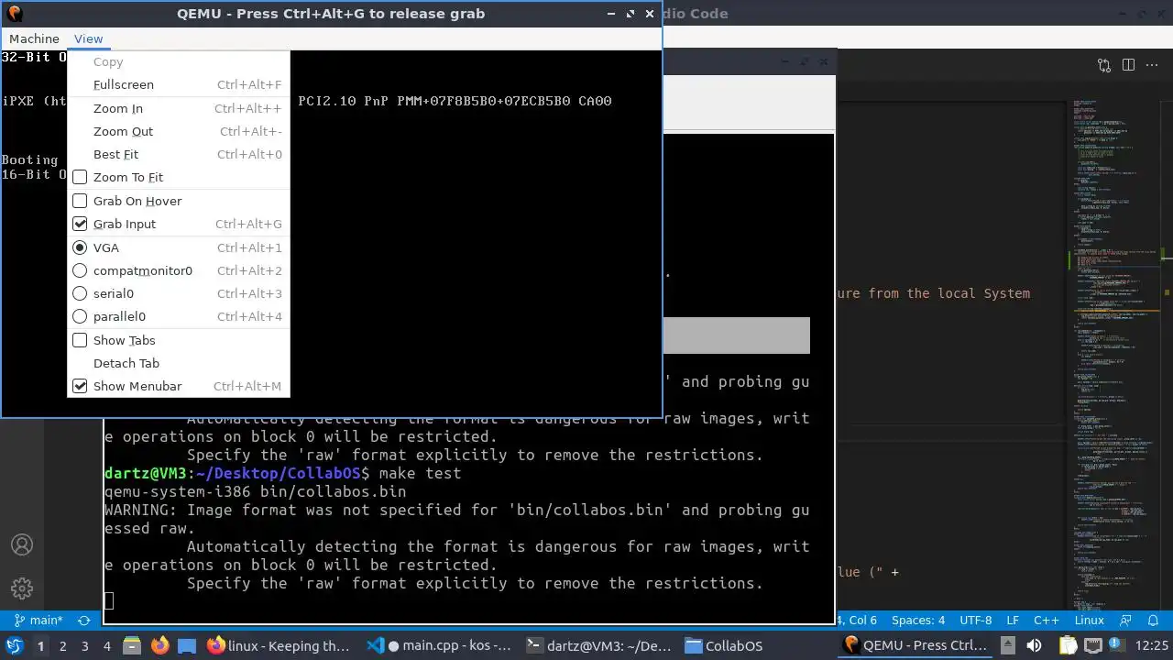The image size is (1173, 660).
Task: Enable Grab On Hover checkbox
Action: 80,201
